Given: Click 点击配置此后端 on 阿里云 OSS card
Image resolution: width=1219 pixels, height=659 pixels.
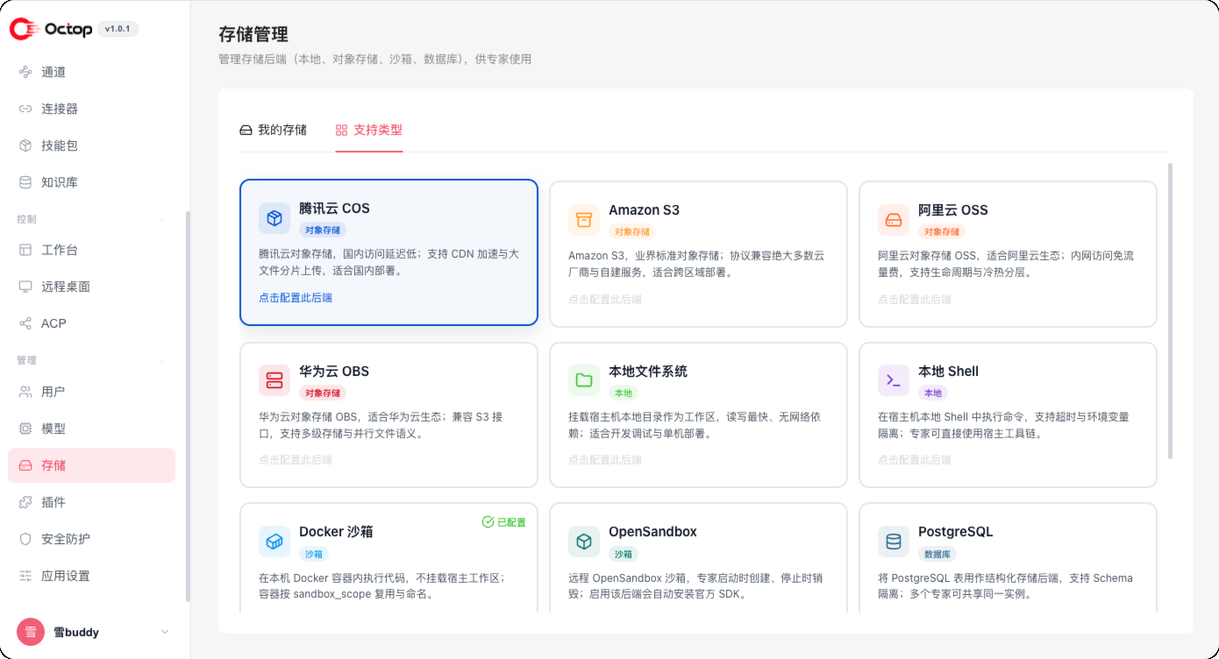Looking at the screenshot, I should click(x=915, y=300).
